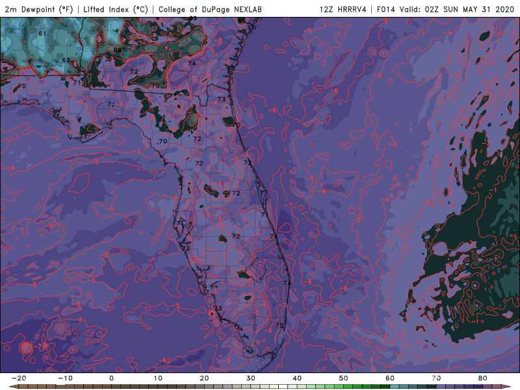
Task: Click the "Lifted Index (°C)" title text
Action: (116, 9)
